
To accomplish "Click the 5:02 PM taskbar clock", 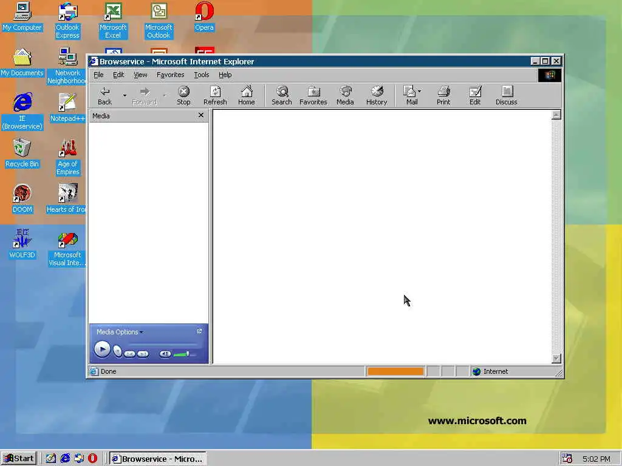I will tap(596, 459).
